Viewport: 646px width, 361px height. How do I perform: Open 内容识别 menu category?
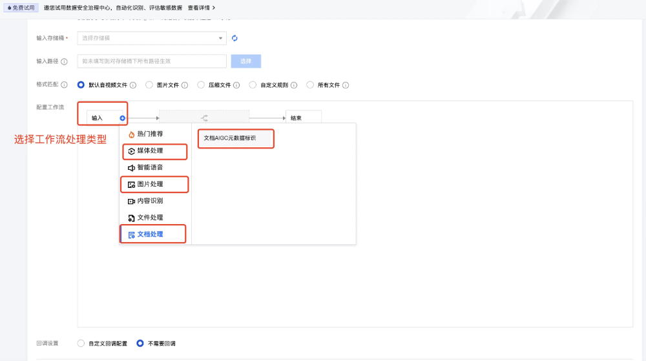click(155, 201)
